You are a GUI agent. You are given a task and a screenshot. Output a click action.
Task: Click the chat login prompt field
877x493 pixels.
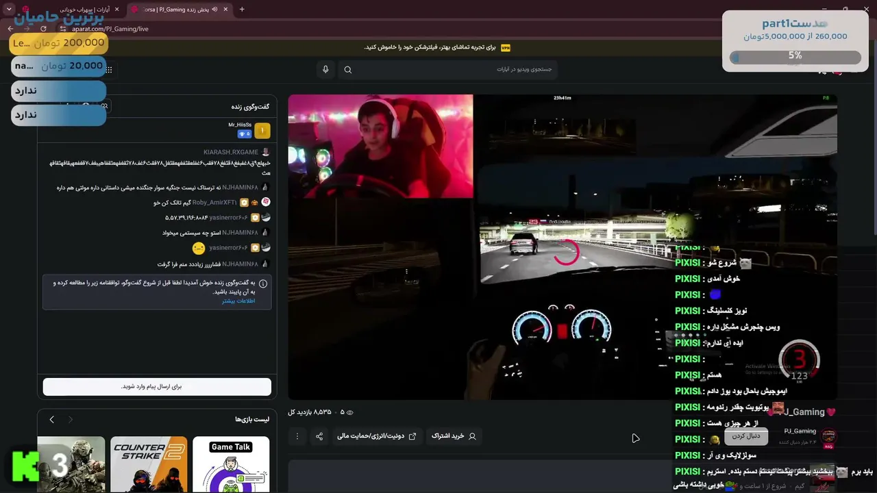[157, 387]
